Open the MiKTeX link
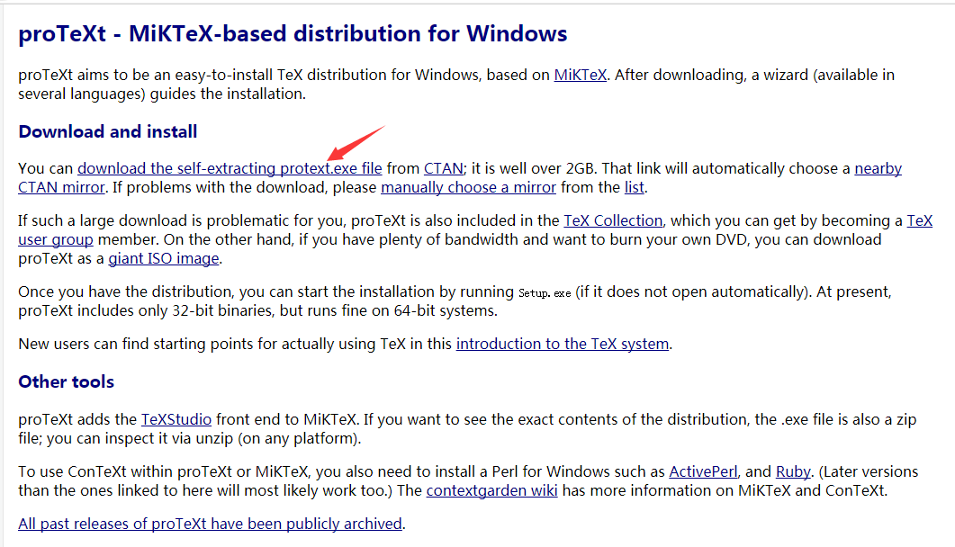Screen dimensions: 955x547 580,75
